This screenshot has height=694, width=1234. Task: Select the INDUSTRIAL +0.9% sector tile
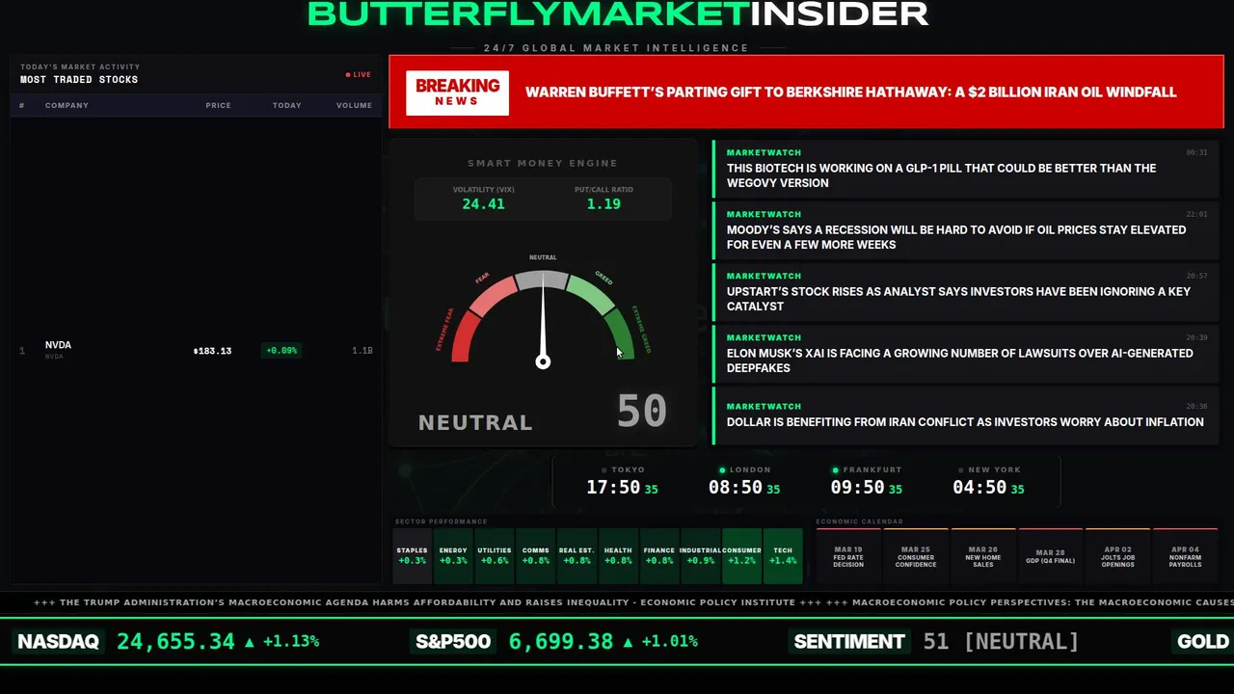coord(700,555)
